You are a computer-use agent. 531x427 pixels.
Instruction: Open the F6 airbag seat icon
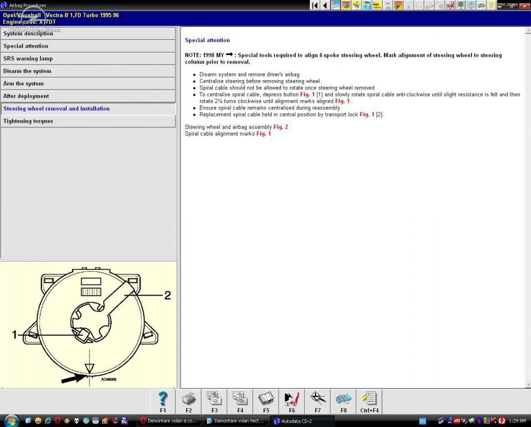pyautogui.click(x=292, y=401)
